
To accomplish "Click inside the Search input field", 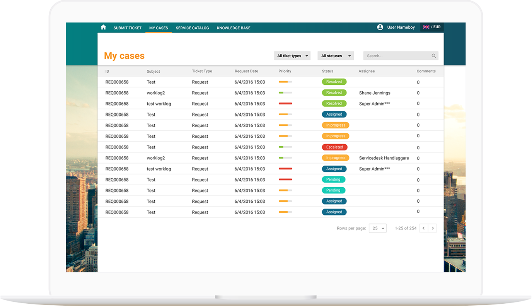I will click(x=396, y=56).
